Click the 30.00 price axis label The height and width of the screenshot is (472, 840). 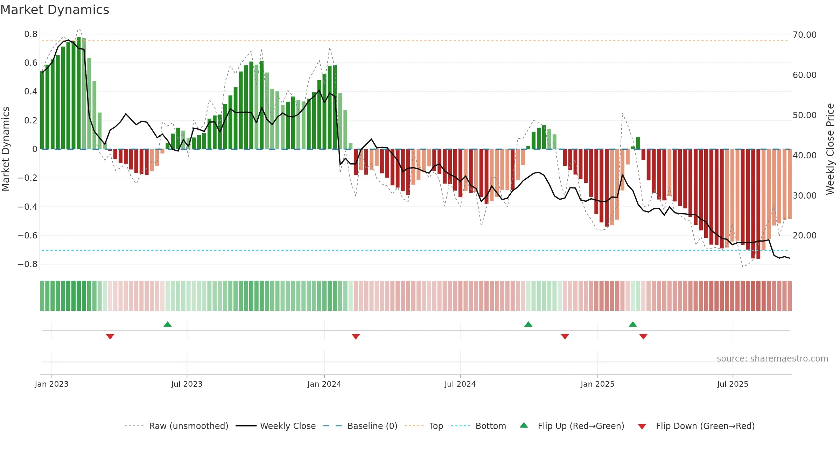pyautogui.click(x=805, y=195)
